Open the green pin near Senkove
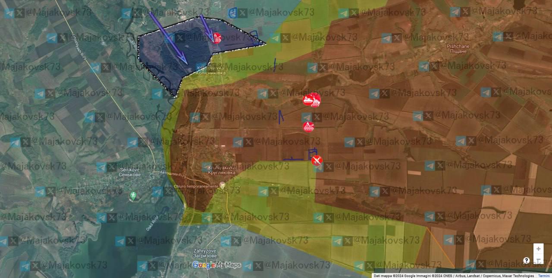Screen dimensions: 552x278 tap(133, 196)
